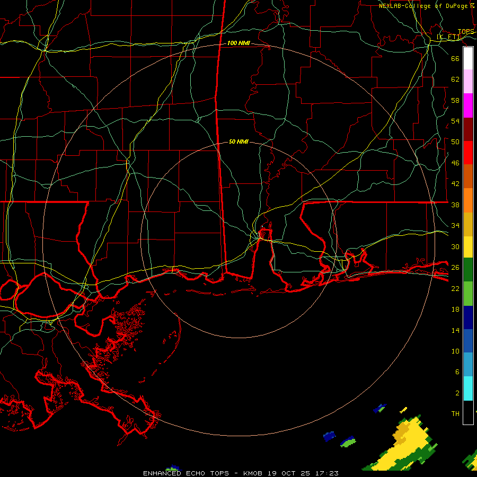The height and width of the screenshot is (477, 477).
Task: Click legend value "58"
Action: pos(455,100)
